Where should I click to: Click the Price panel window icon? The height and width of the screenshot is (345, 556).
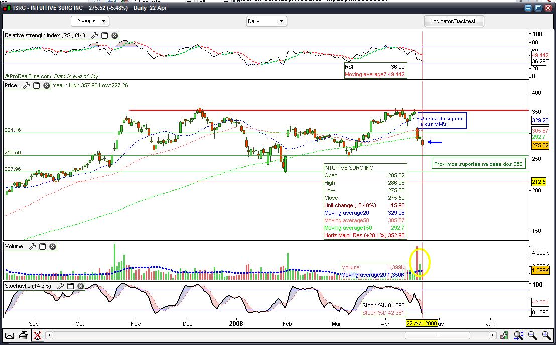click(x=36, y=85)
